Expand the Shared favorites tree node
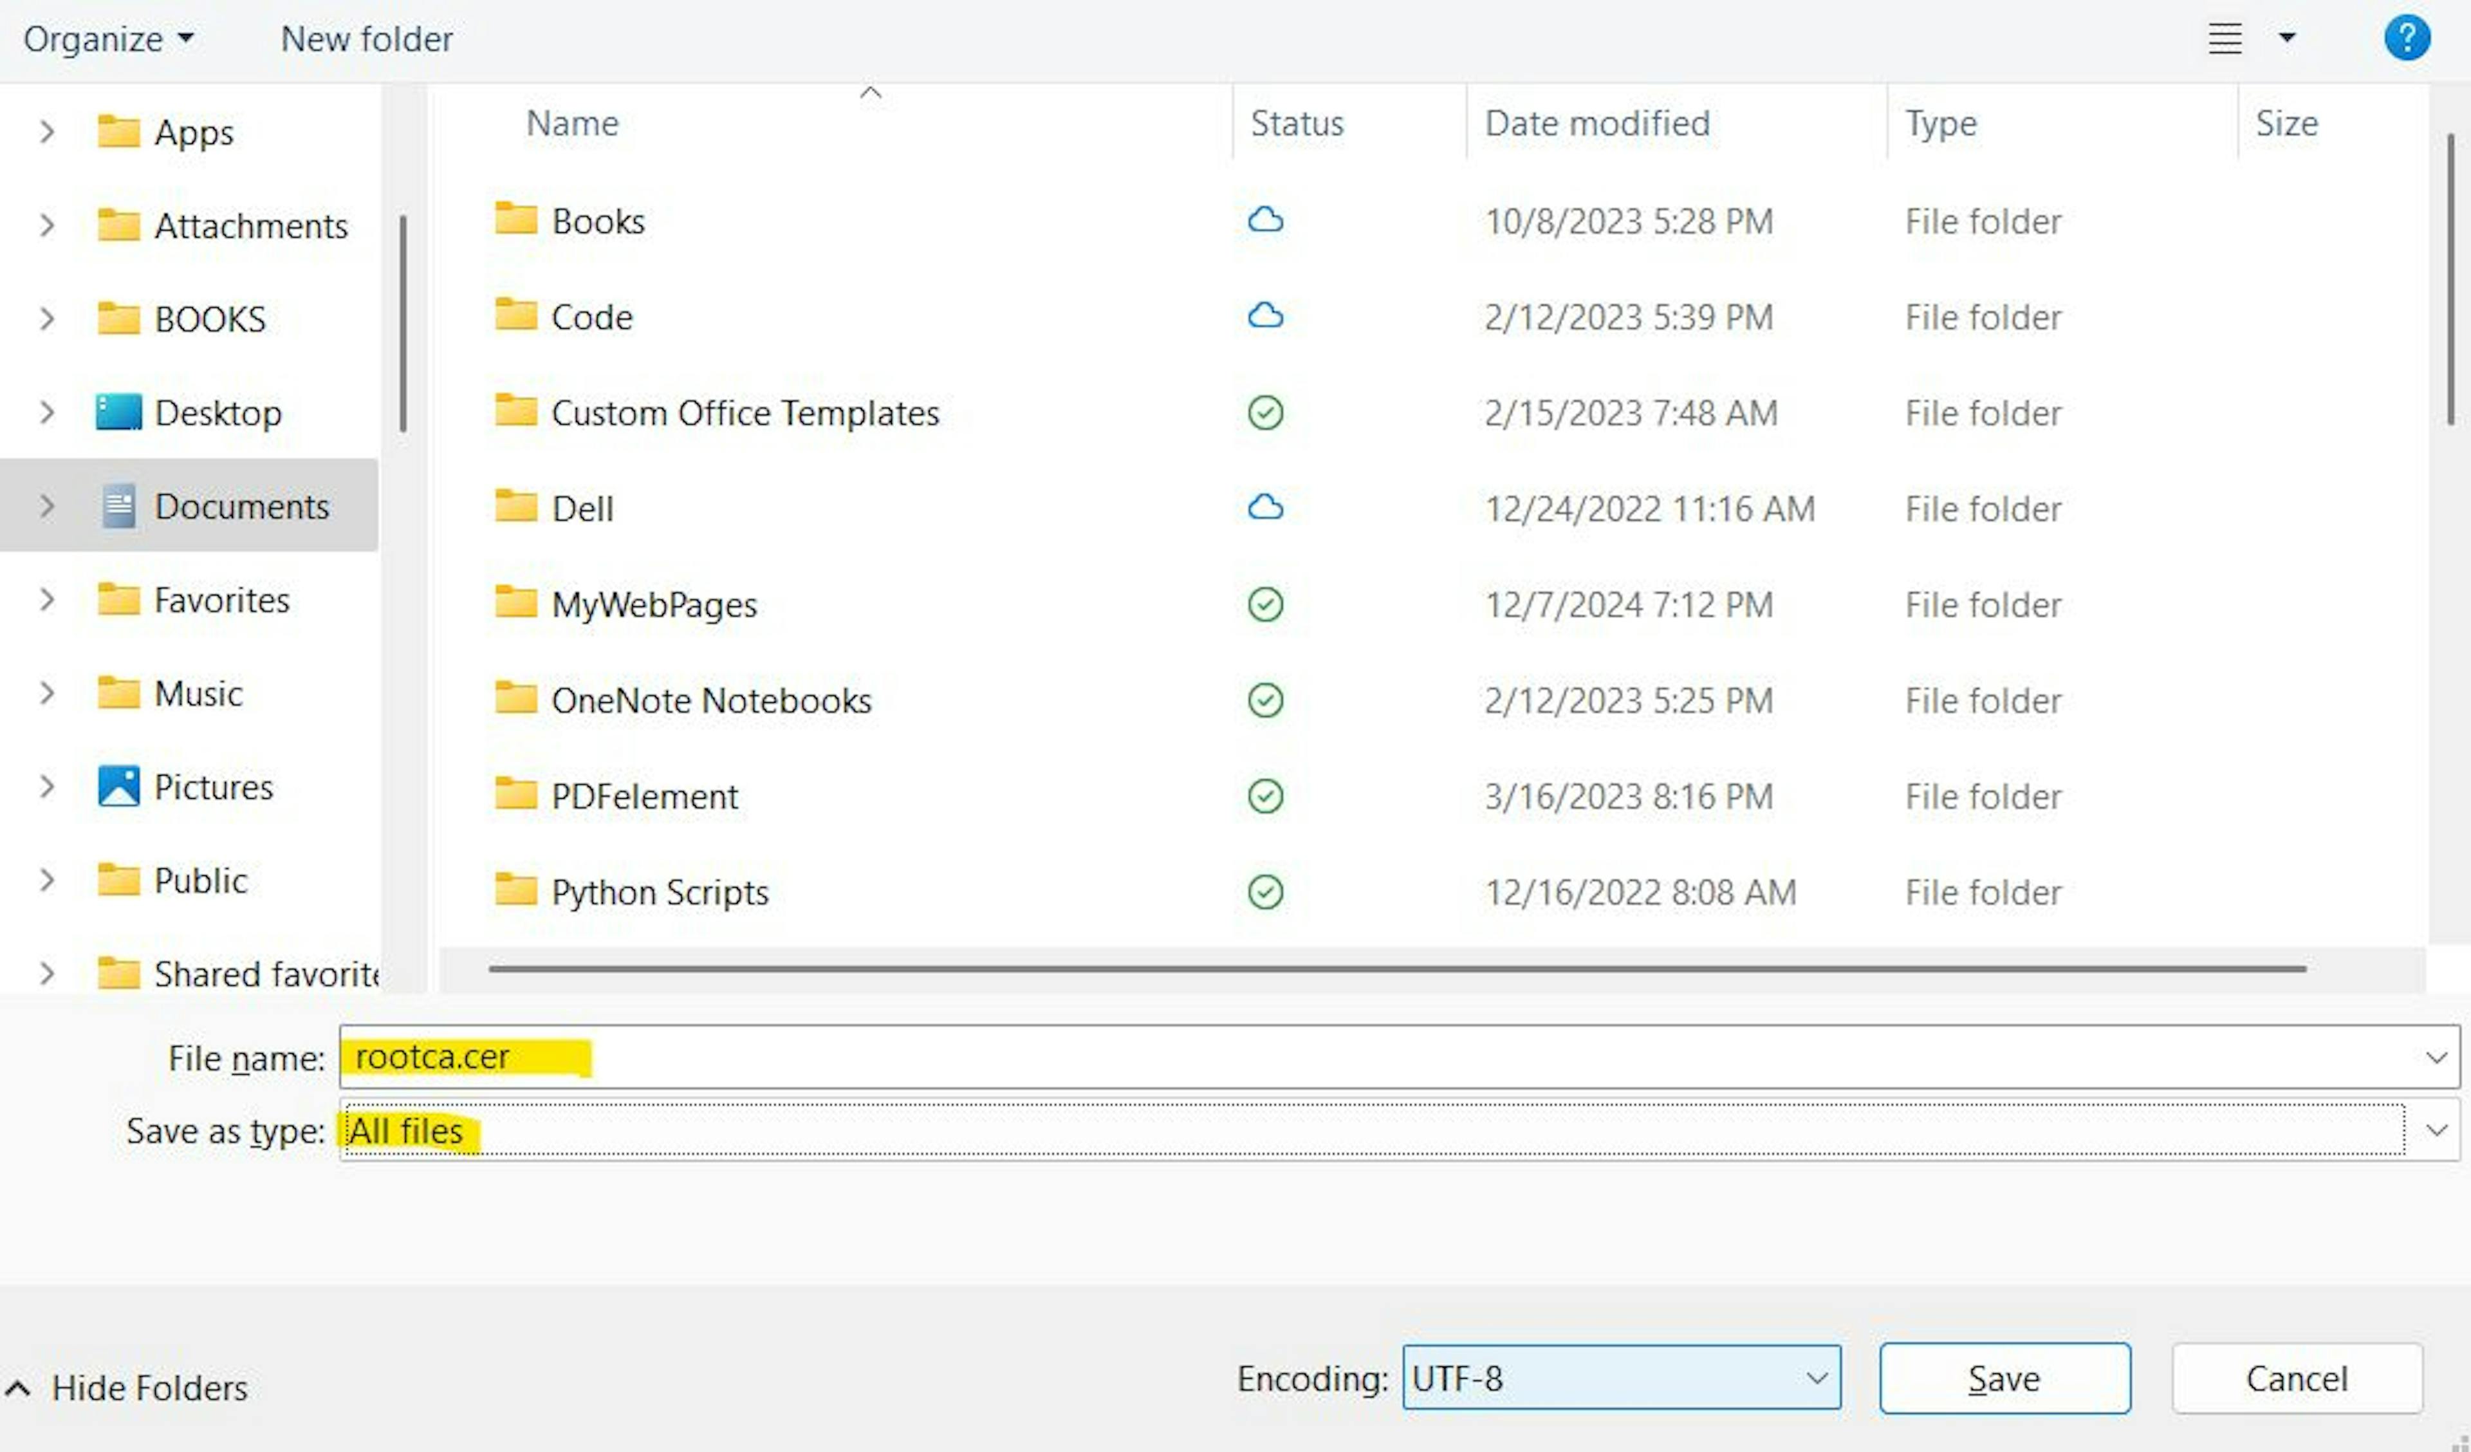This screenshot has width=2471, height=1452. (x=46, y=973)
